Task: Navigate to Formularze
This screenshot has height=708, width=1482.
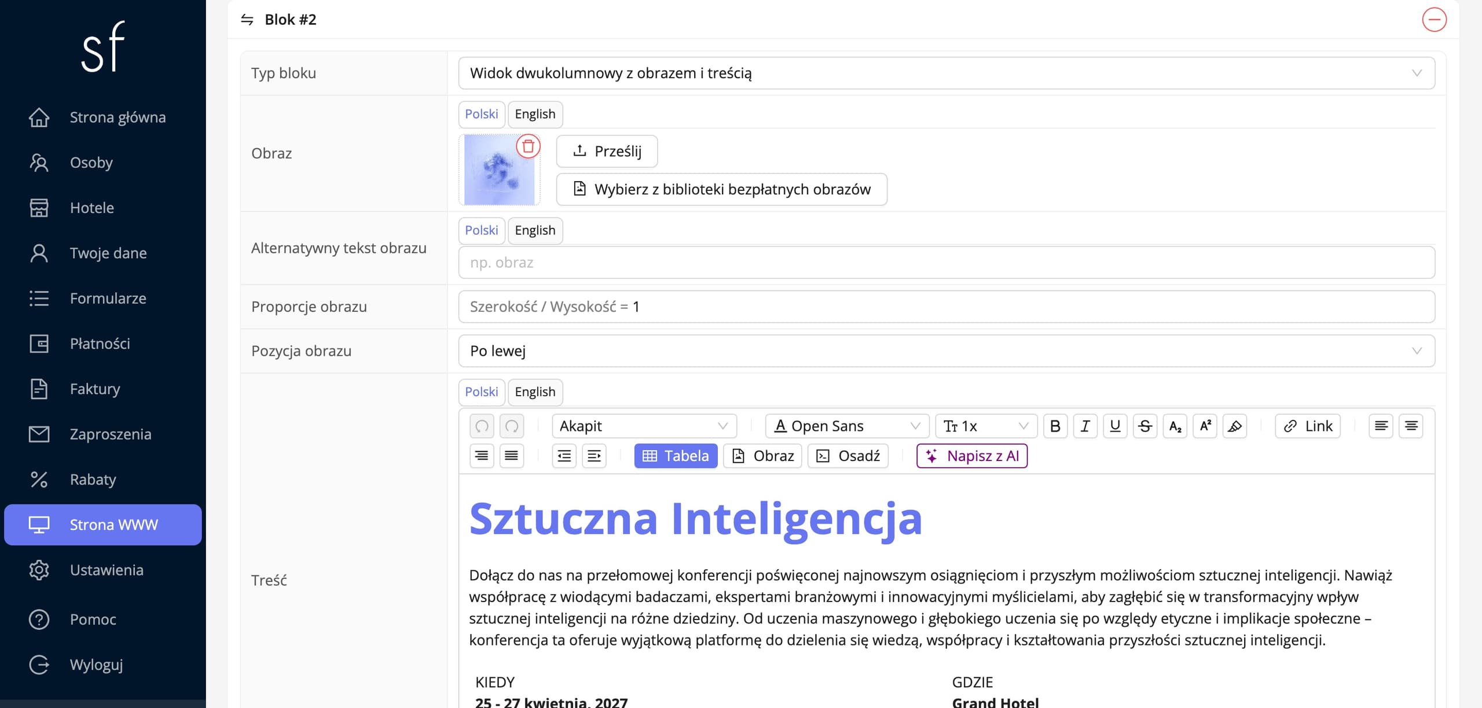Action: (x=103, y=298)
